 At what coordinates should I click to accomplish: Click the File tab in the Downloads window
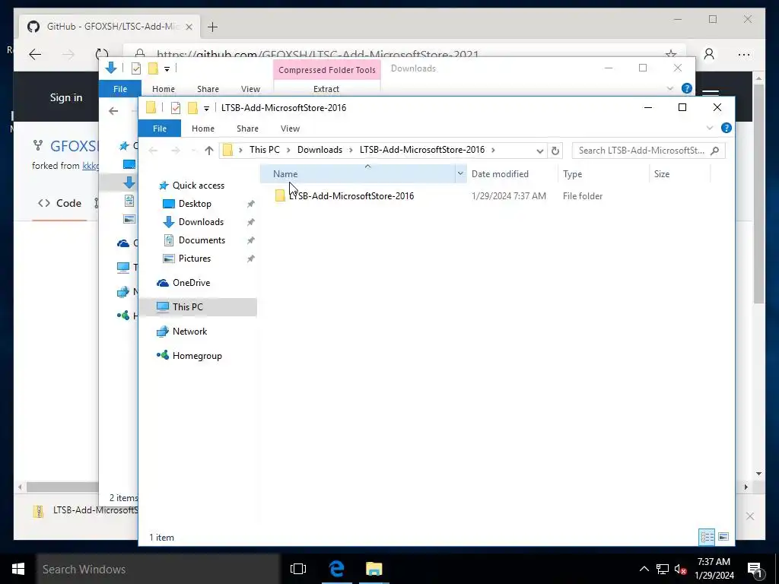[120, 89]
